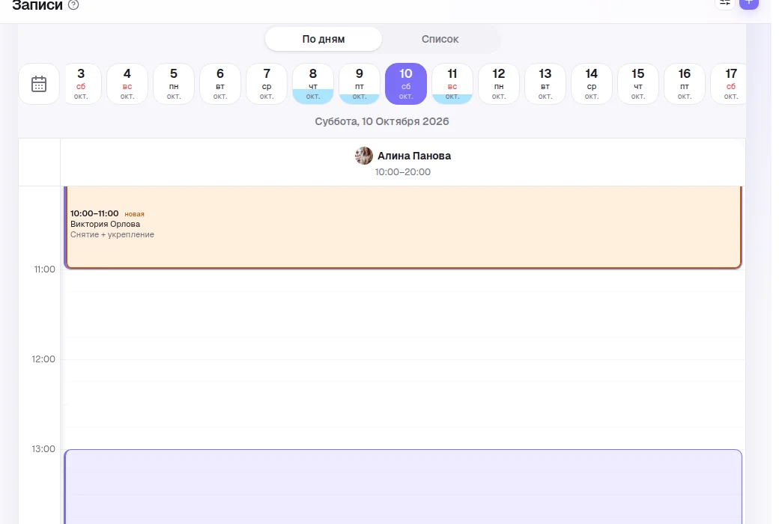Screen dimensions: 779x524
Task: Click the name Алина Панова
Action: tap(414, 156)
